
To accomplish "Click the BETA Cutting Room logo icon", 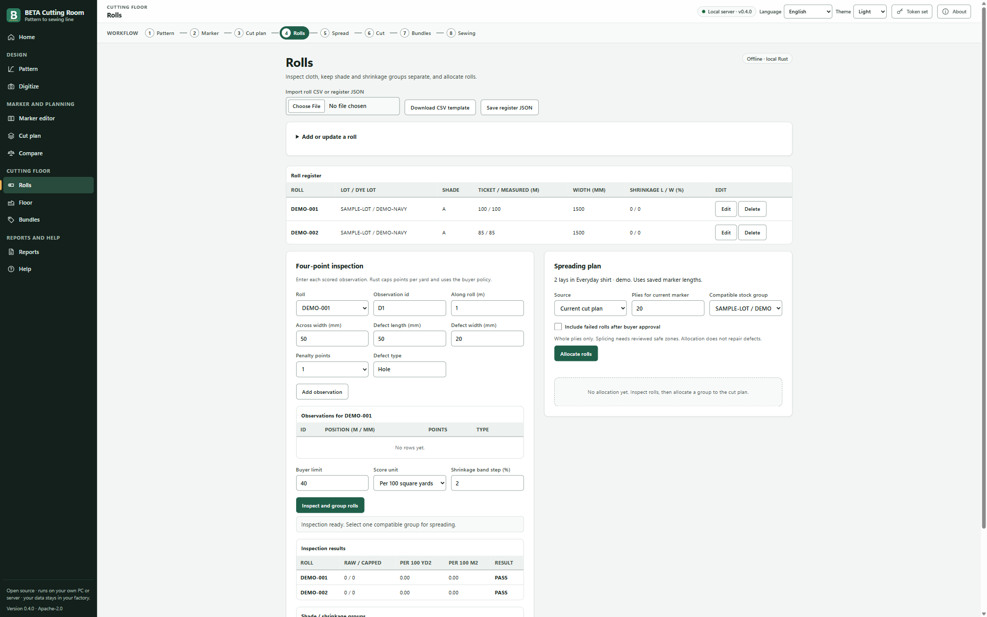I will [14, 15].
